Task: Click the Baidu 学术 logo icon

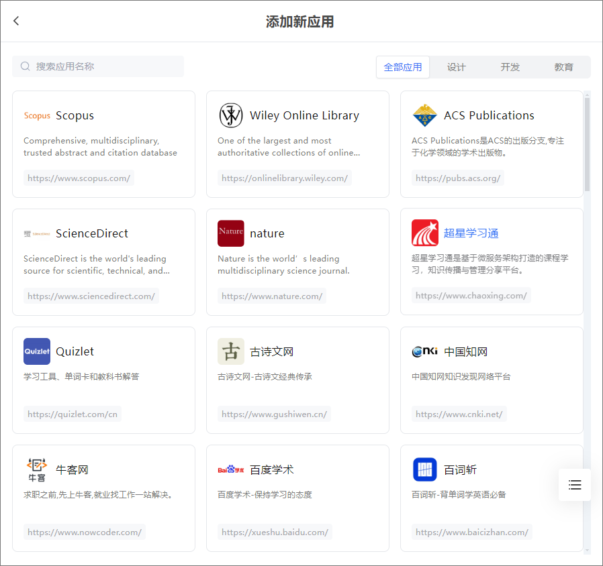Action: point(231,469)
